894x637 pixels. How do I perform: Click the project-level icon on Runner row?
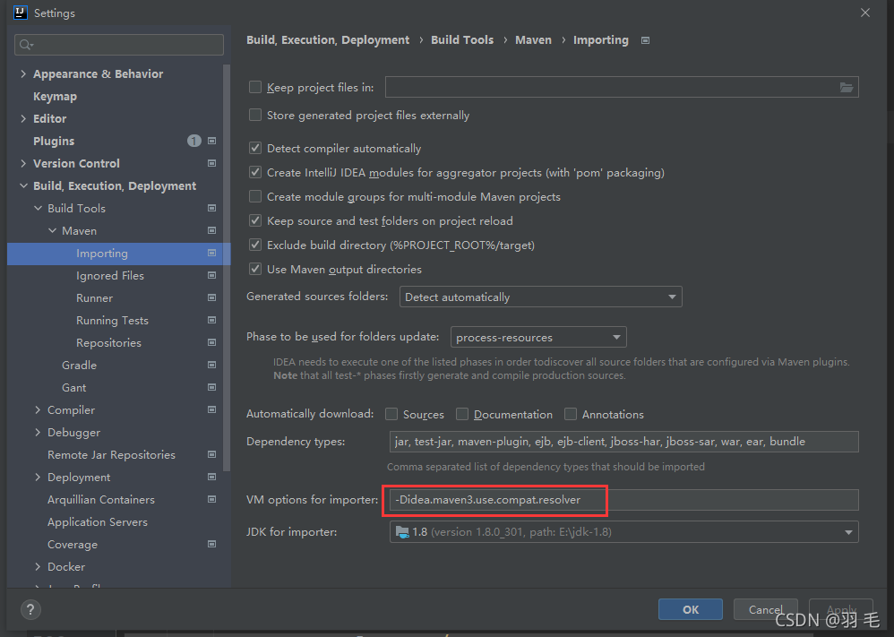point(212,297)
